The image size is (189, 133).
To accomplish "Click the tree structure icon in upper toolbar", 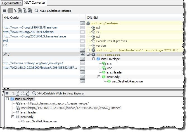I will pos(15,11).
